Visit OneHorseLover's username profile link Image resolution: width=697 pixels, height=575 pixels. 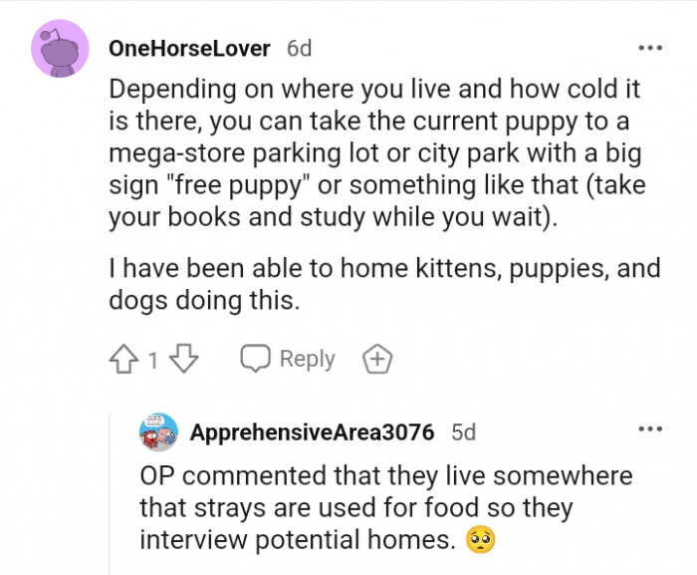[190, 48]
